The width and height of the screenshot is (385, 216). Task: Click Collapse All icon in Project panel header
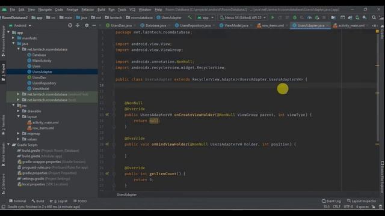(x=78, y=25)
